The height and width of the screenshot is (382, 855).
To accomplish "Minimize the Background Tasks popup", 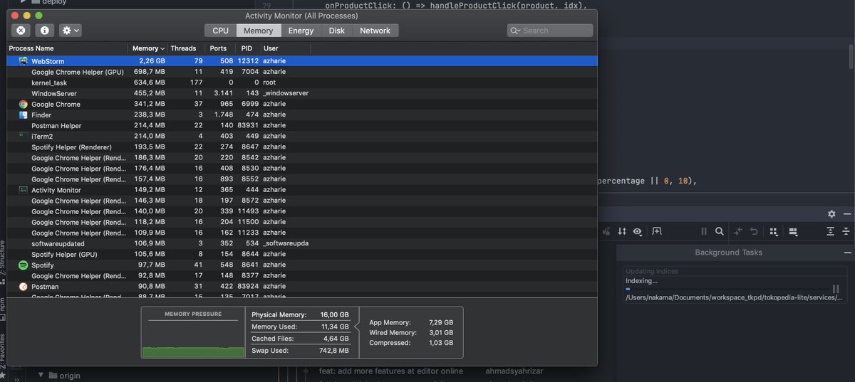I will click(x=846, y=252).
